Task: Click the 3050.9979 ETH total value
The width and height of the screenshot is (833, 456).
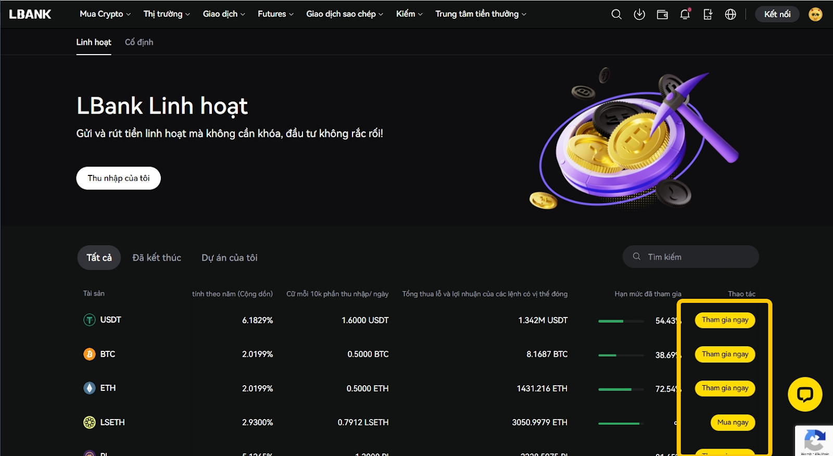Action: 539,422
